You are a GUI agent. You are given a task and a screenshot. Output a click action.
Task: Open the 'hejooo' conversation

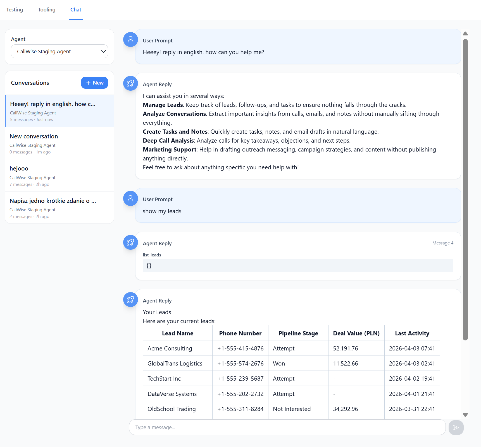[x=59, y=176]
